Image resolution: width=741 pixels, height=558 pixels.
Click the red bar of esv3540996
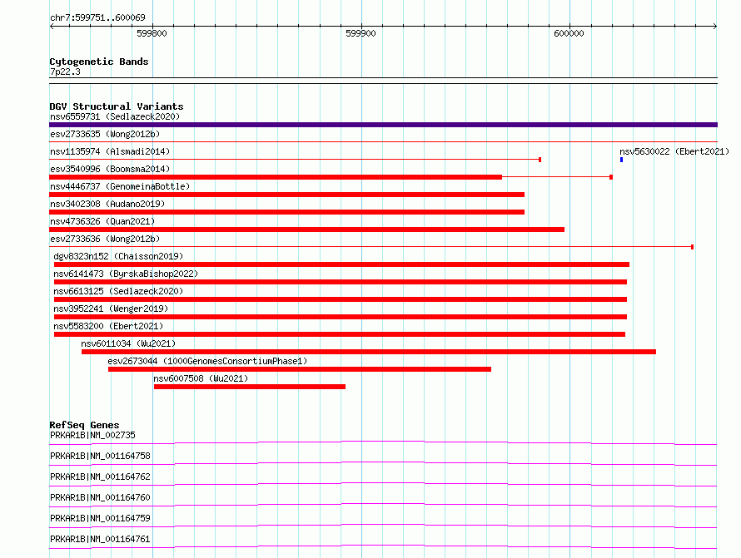[x=276, y=177]
